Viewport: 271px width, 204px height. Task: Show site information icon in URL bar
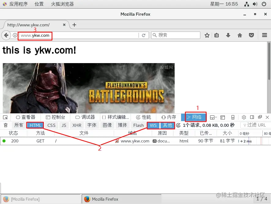click(15, 35)
